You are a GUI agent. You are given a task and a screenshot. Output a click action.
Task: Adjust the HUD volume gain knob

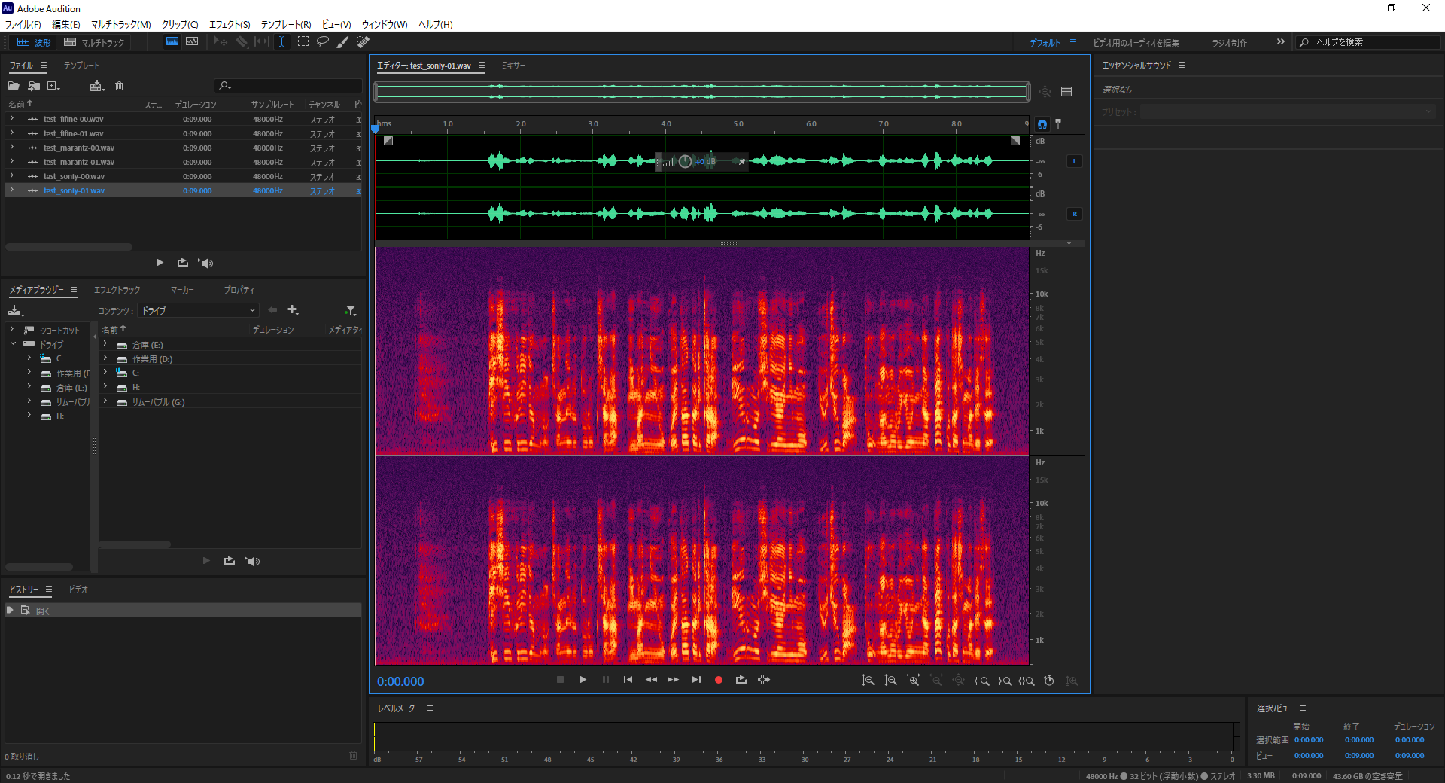[685, 161]
